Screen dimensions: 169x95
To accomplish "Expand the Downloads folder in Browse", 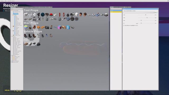I will tap(12, 58).
